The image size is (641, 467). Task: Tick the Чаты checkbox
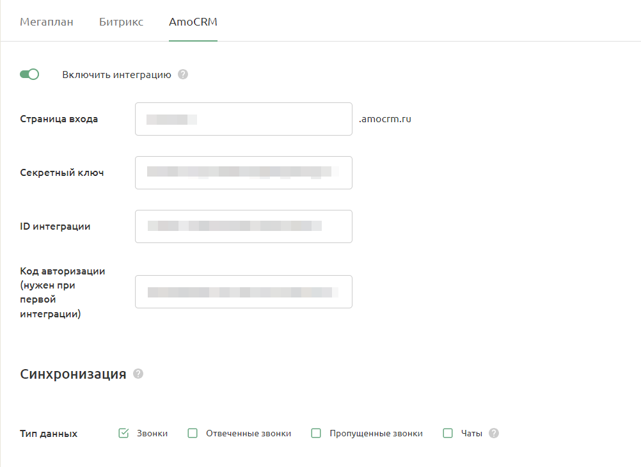(448, 433)
